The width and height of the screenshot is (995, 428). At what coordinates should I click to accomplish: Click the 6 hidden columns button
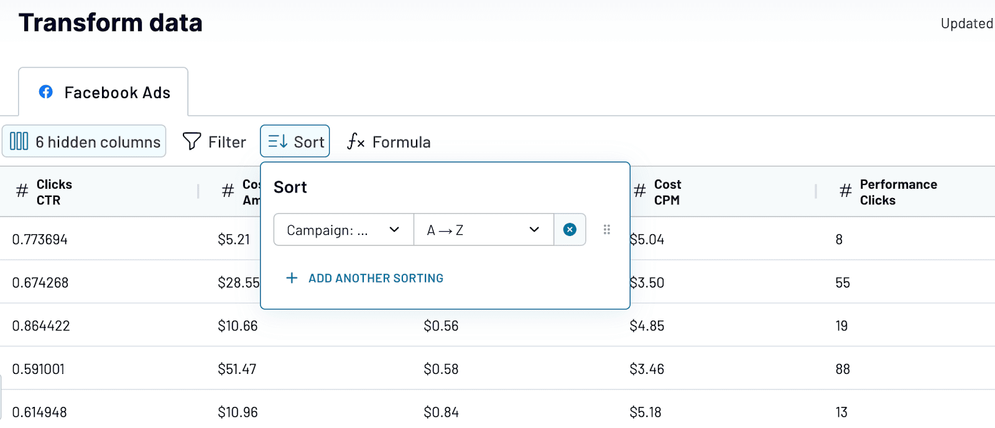(x=84, y=142)
